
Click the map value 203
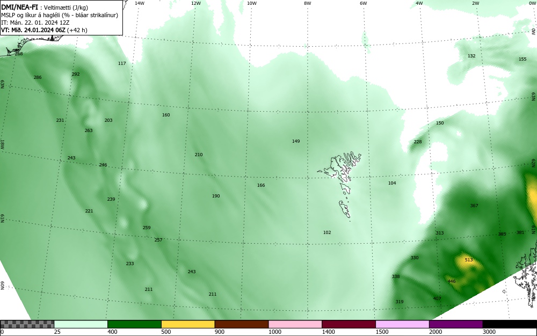tap(108, 120)
